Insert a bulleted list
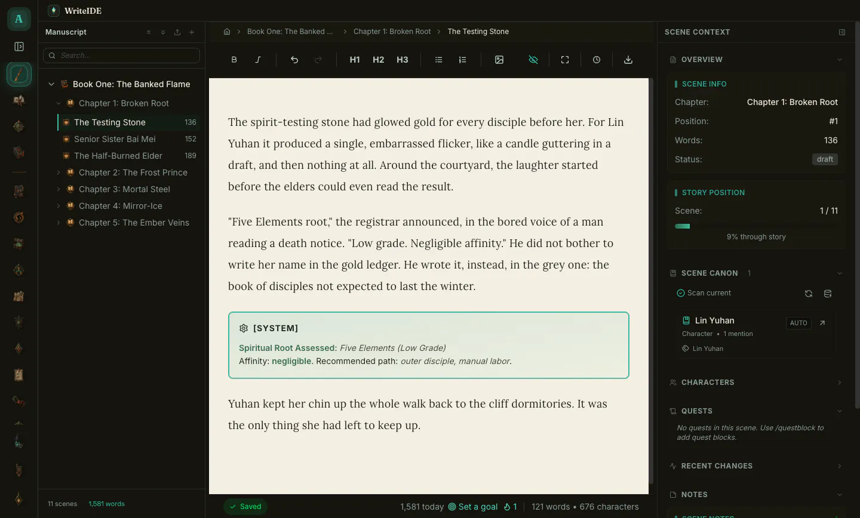Viewport: 860px width, 518px height. pos(439,60)
